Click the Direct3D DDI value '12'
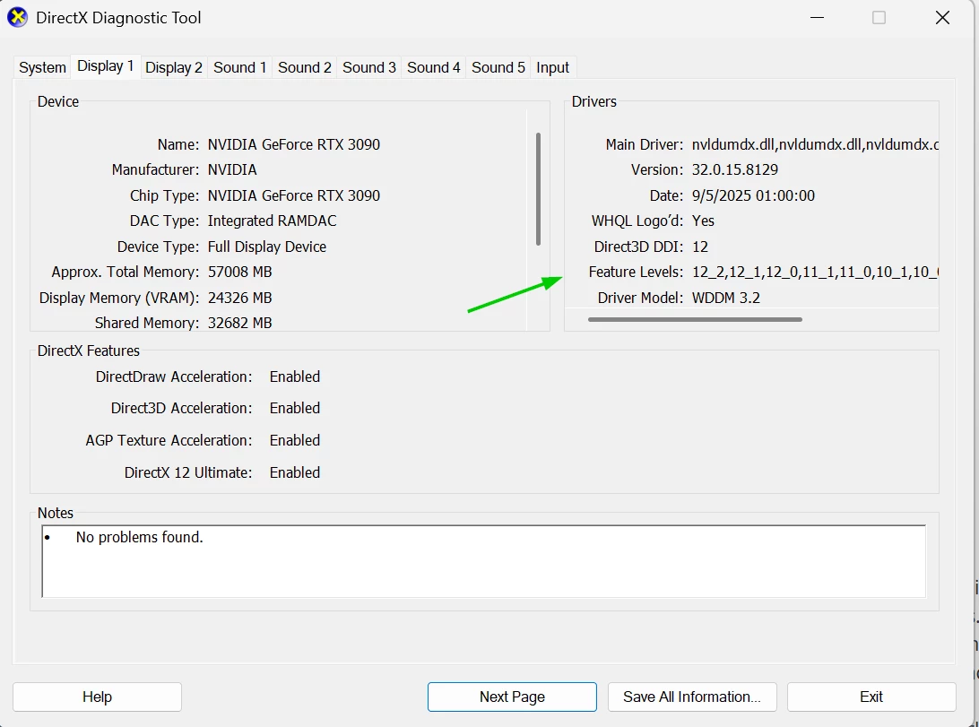The image size is (979, 727). [x=700, y=247]
